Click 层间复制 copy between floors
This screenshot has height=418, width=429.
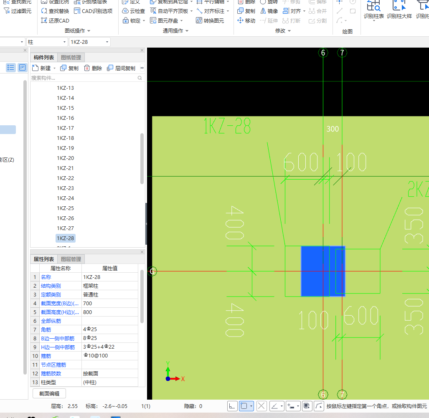click(121, 68)
